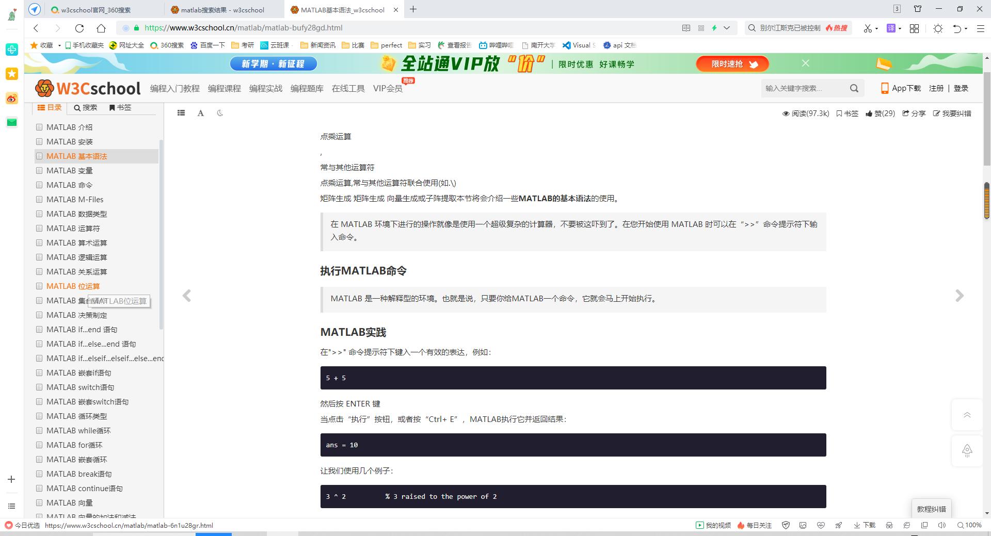This screenshot has width=991, height=536.
Task: Switch to the 搜索 tab in sidebar
Action: [x=85, y=107]
